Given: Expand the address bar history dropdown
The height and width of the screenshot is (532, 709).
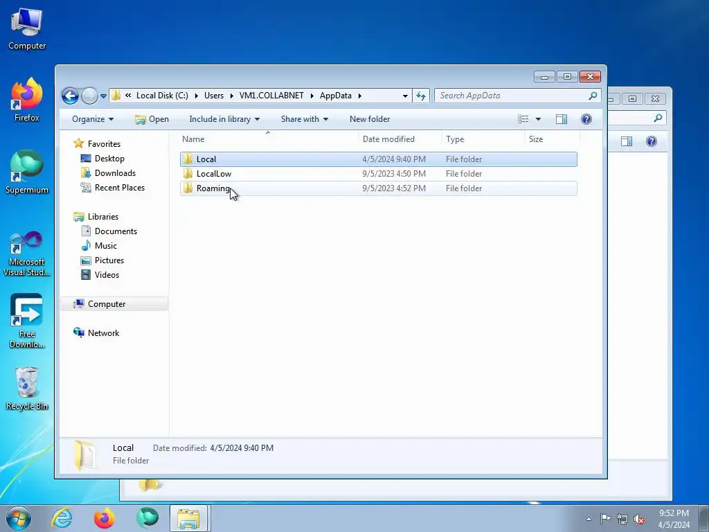Looking at the screenshot, I should point(405,96).
